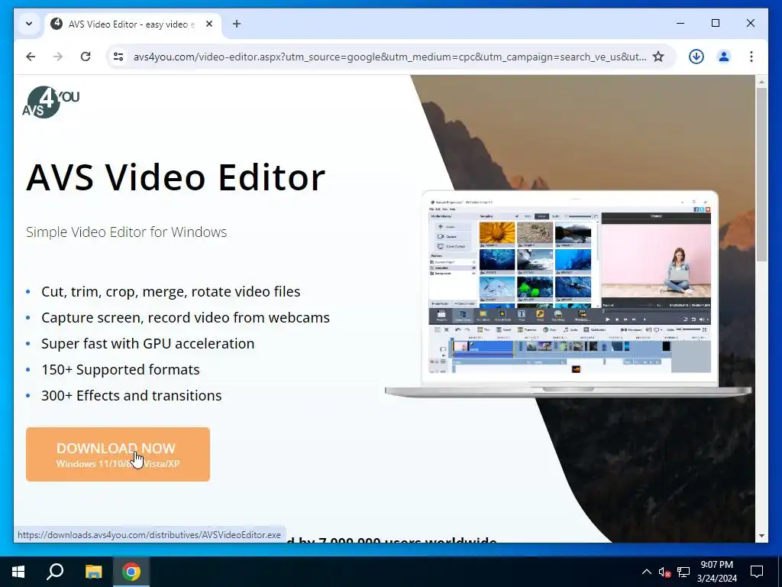Click 'Capture screen, record video from webcams'
782x587 pixels.
coord(186,317)
